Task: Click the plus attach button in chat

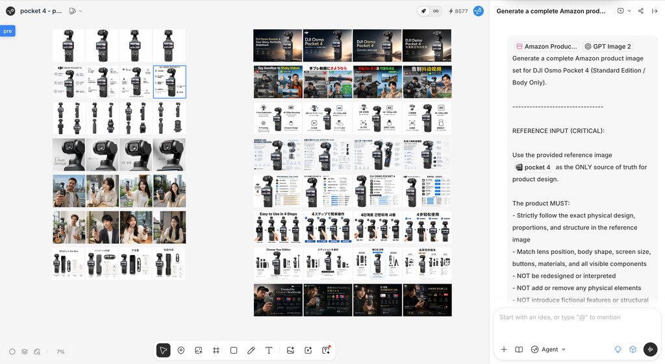Action: [504, 350]
